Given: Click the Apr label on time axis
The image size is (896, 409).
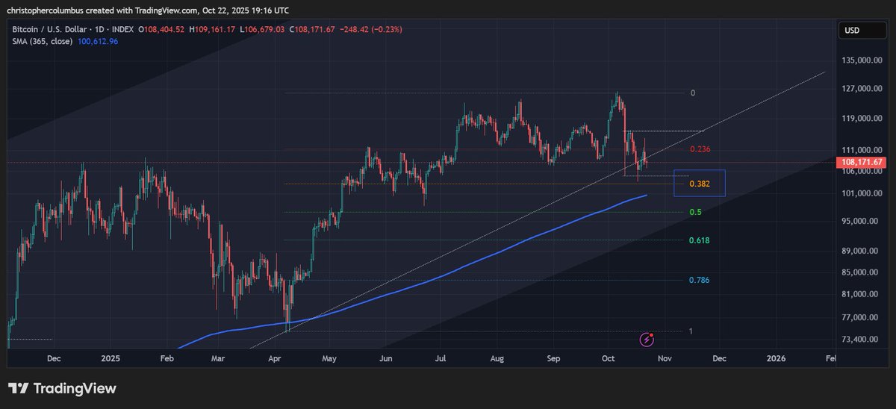Looking at the screenshot, I should click(276, 358).
